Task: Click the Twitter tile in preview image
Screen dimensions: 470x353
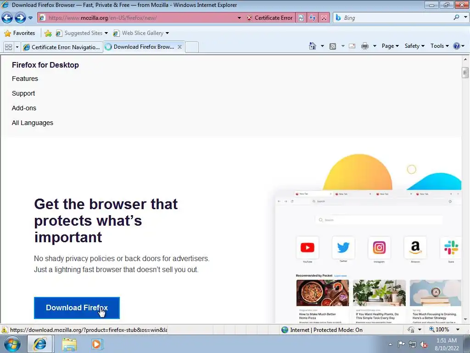Action: 343,248
